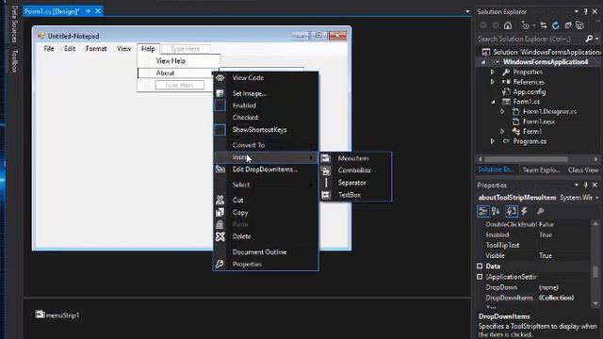Expand the Form1.Designer.cs node

[502, 111]
